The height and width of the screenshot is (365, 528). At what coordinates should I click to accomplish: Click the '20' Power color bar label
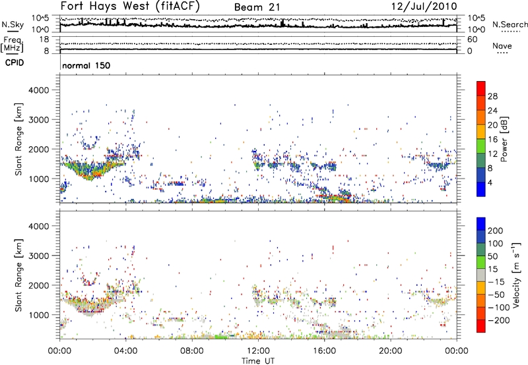492,125
